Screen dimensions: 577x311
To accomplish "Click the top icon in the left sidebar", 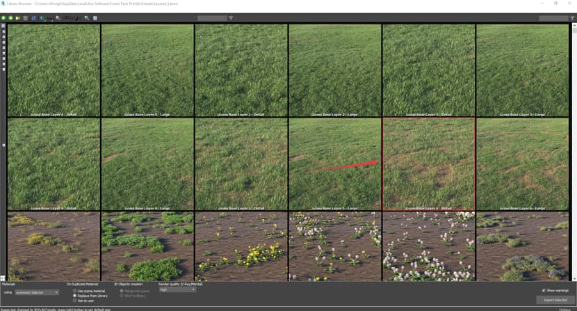I will coord(3,26).
